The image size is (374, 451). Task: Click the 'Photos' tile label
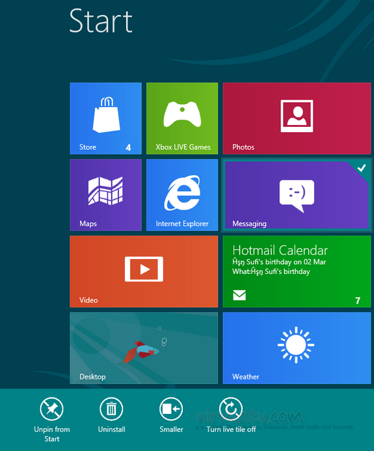[x=243, y=147]
